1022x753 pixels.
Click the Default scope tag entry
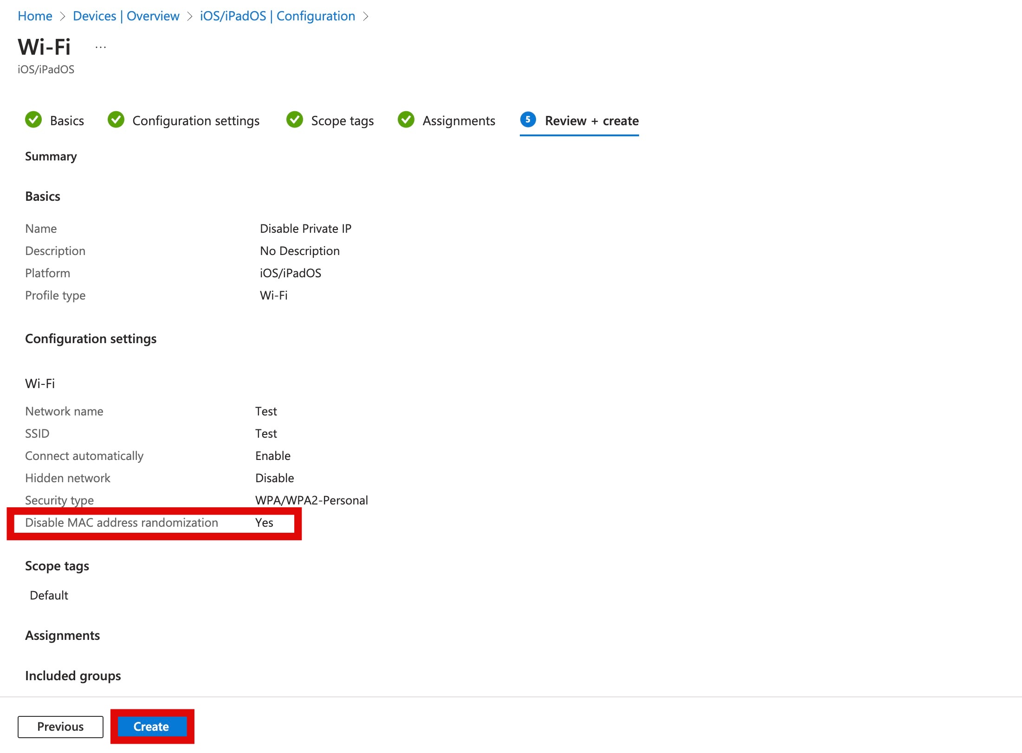coord(49,595)
